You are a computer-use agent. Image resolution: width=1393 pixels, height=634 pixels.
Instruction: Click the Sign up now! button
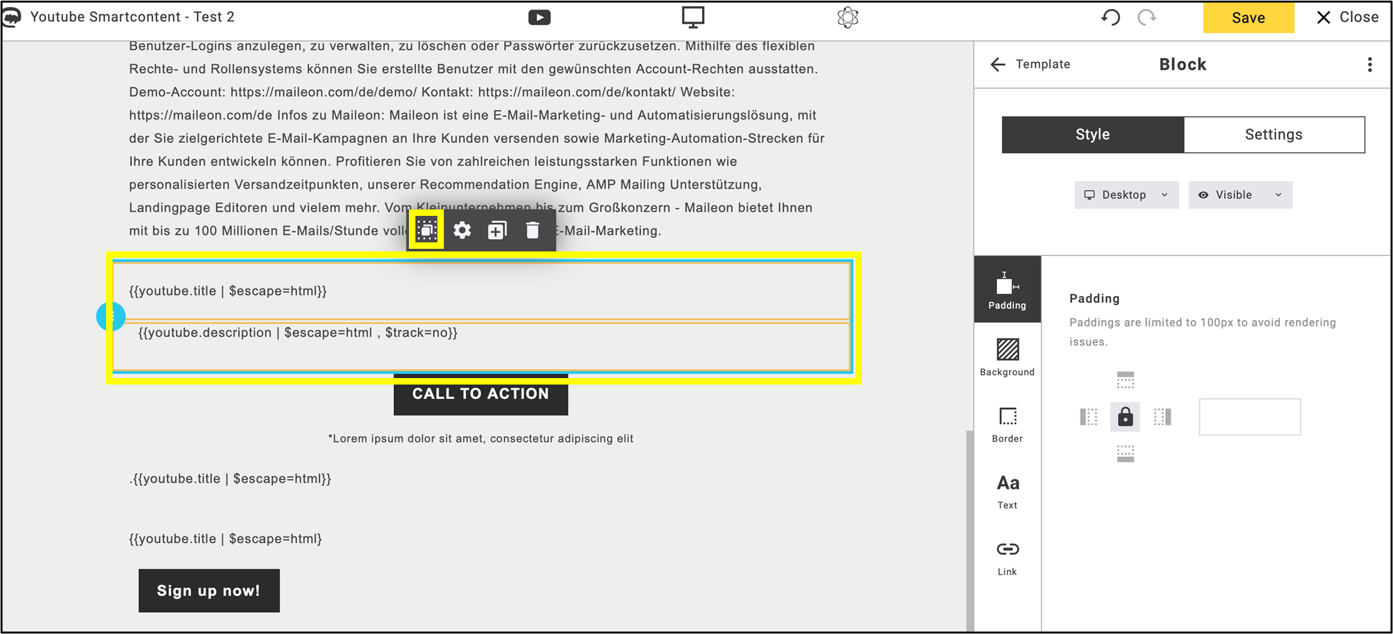[209, 591]
